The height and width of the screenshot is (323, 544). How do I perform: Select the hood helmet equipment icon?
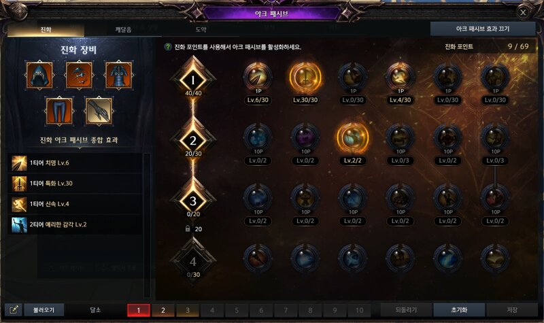pyautogui.click(x=40, y=75)
